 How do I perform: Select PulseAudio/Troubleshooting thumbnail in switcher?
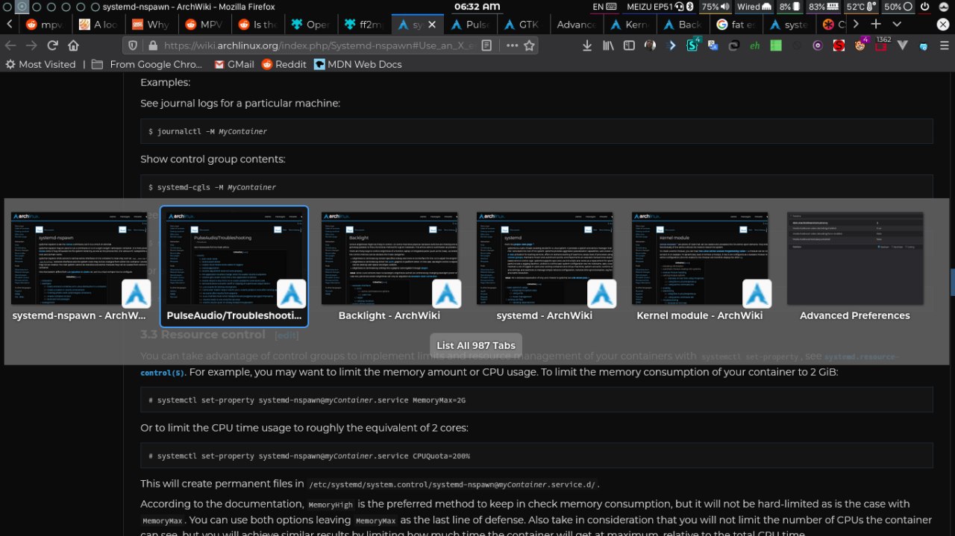(235, 266)
